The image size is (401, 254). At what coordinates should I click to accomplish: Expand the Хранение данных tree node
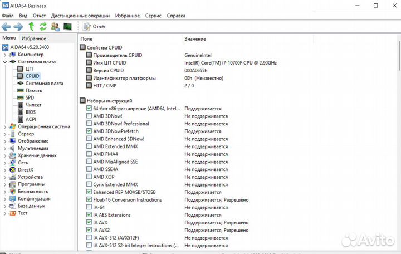pos(5,155)
